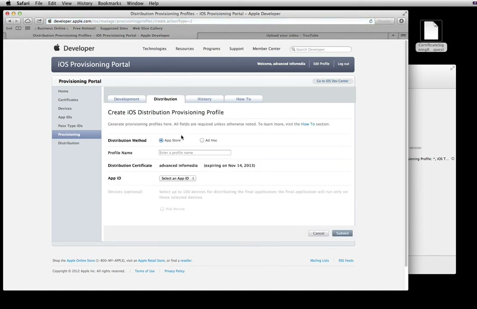Click Go to iOS Dev Center
This screenshot has height=309, width=477.
332,81
